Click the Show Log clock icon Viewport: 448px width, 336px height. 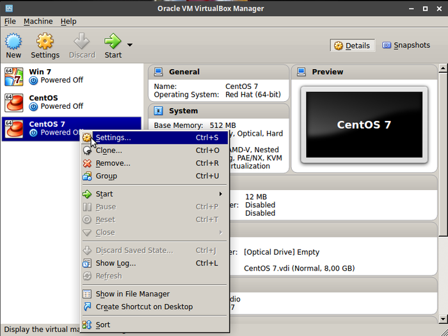point(87,263)
